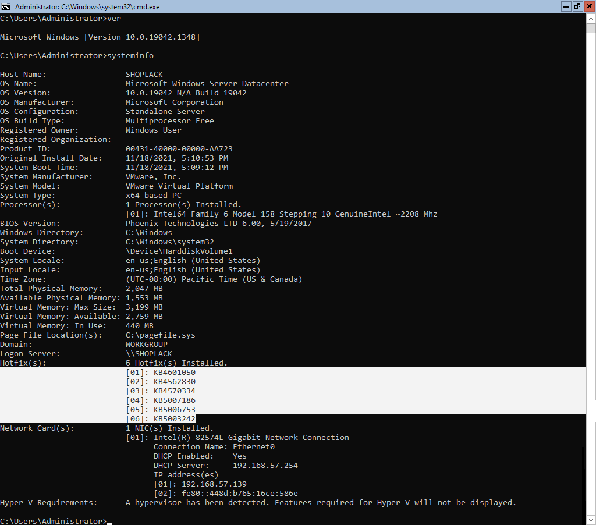The height and width of the screenshot is (525, 596).
Task: Click virtual memory available '2,759 MB'
Action: (x=144, y=317)
